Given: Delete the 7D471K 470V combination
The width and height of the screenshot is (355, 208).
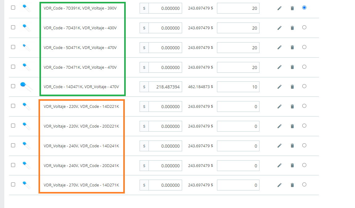Looking at the screenshot, I should [x=292, y=67].
